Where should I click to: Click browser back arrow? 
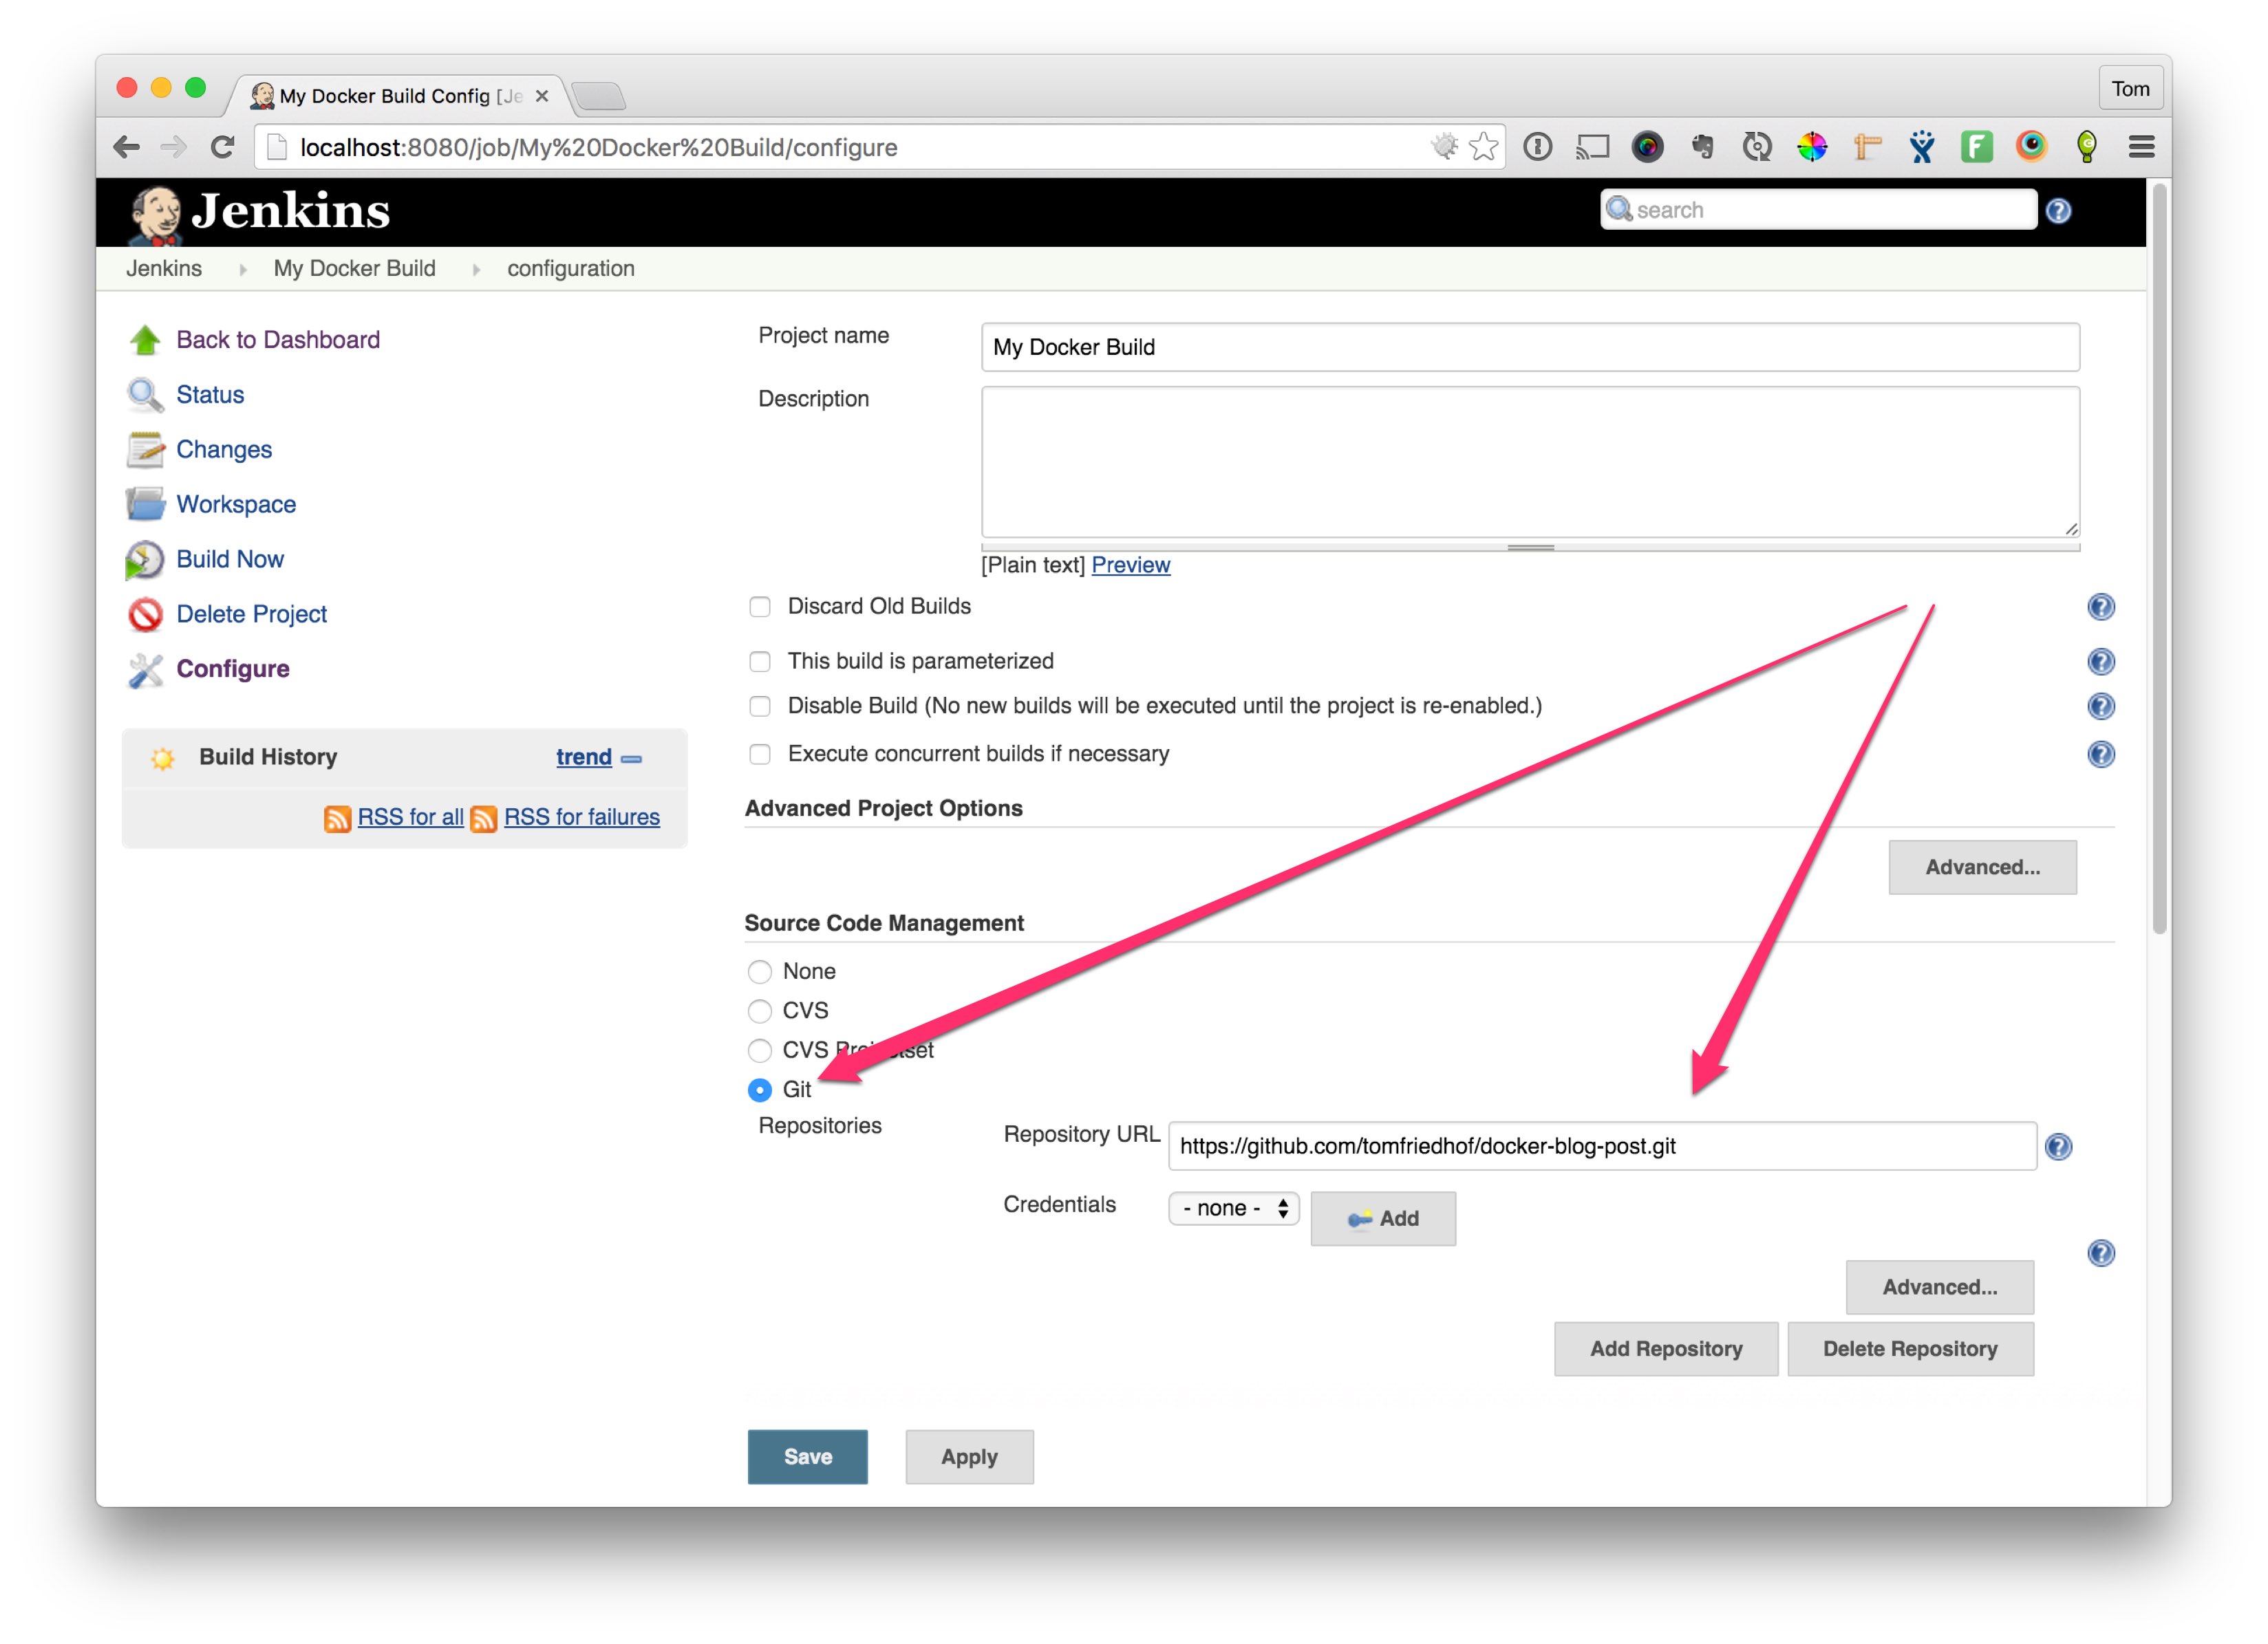[127, 148]
